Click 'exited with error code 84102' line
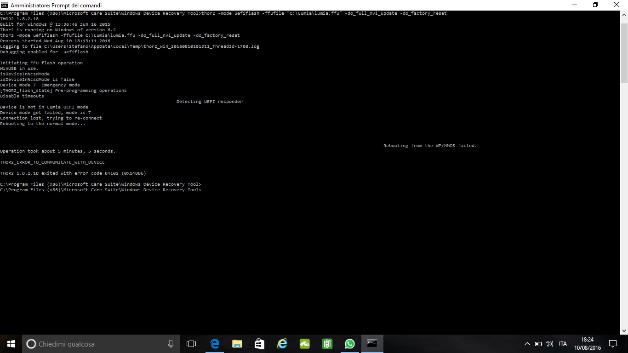 tap(73, 173)
